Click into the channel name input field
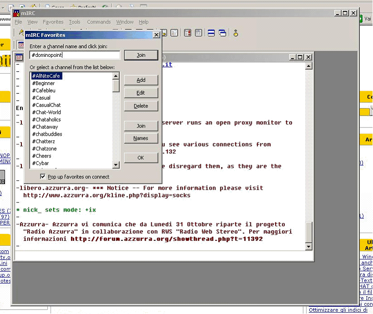Image resolution: width=373 pixels, height=314 pixels. click(x=75, y=55)
